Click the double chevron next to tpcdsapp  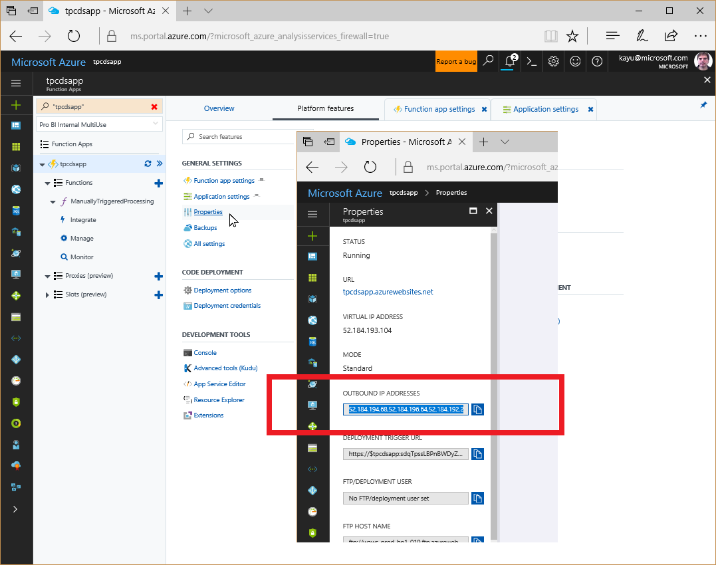[x=160, y=164]
